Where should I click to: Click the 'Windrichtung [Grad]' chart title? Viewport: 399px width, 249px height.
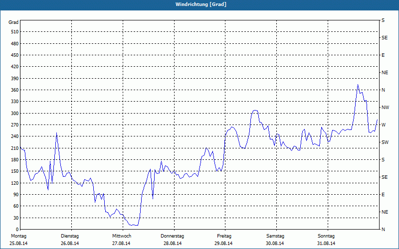201,4
